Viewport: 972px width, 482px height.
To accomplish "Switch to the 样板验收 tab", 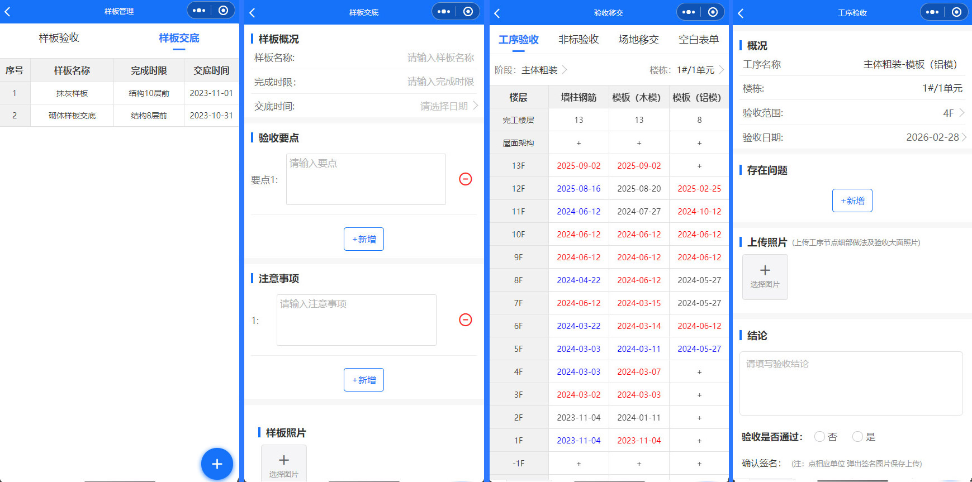I will click(59, 38).
